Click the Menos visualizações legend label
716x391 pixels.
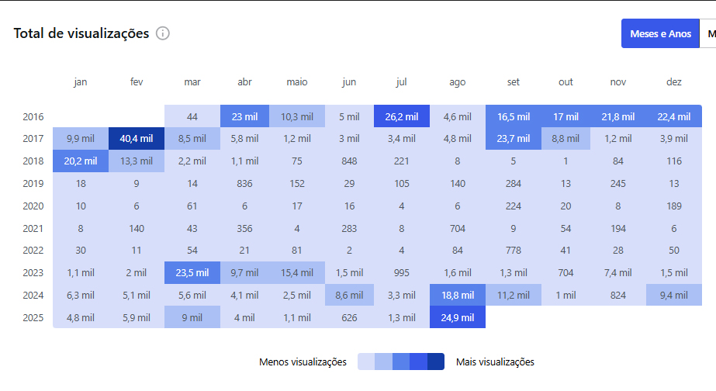(303, 362)
